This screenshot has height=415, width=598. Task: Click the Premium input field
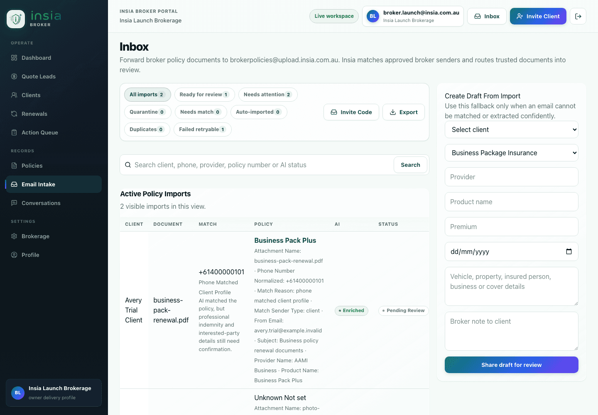coord(512,227)
